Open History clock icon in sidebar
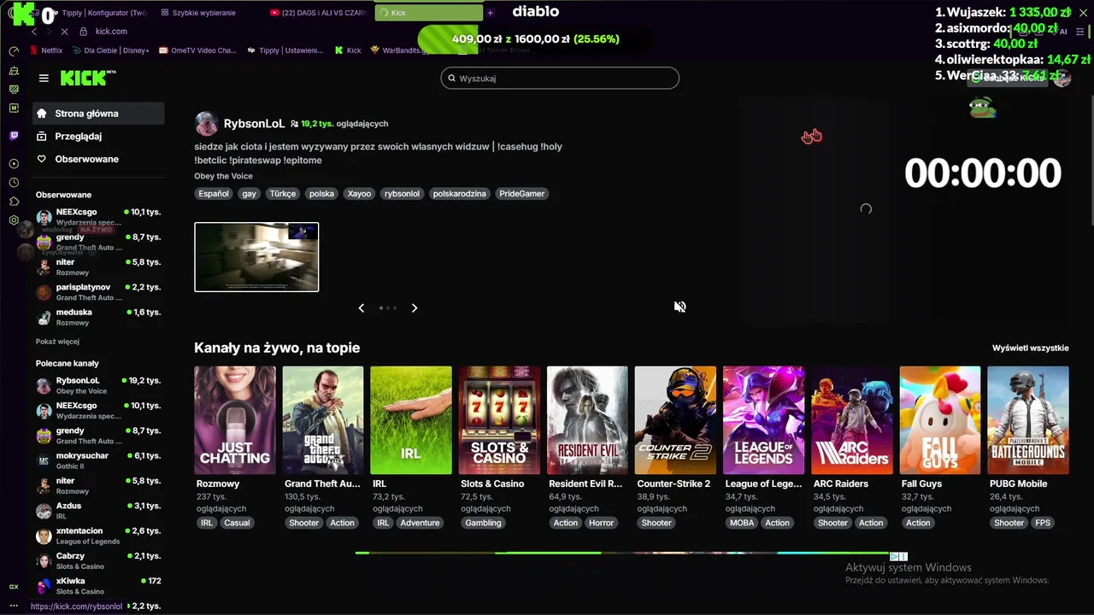 [14, 183]
